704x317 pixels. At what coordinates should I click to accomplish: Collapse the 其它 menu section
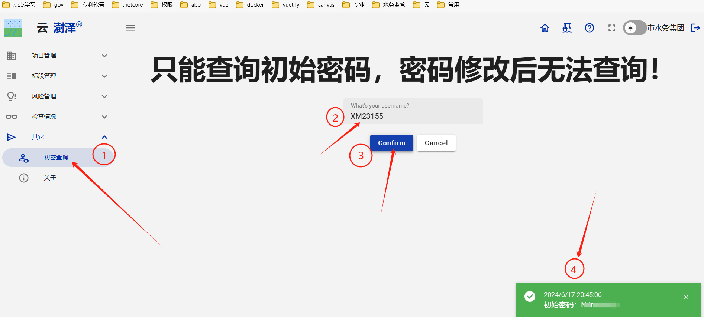click(104, 137)
